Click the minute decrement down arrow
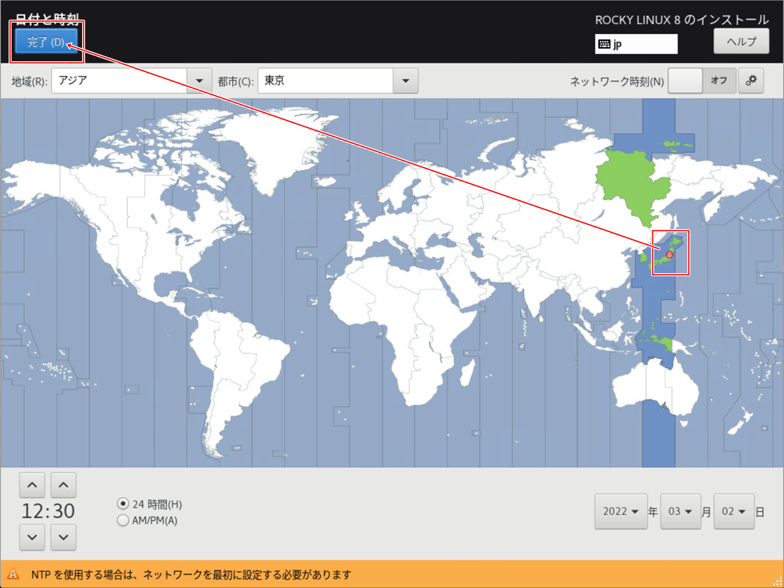The width and height of the screenshot is (784, 588). [x=63, y=537]
